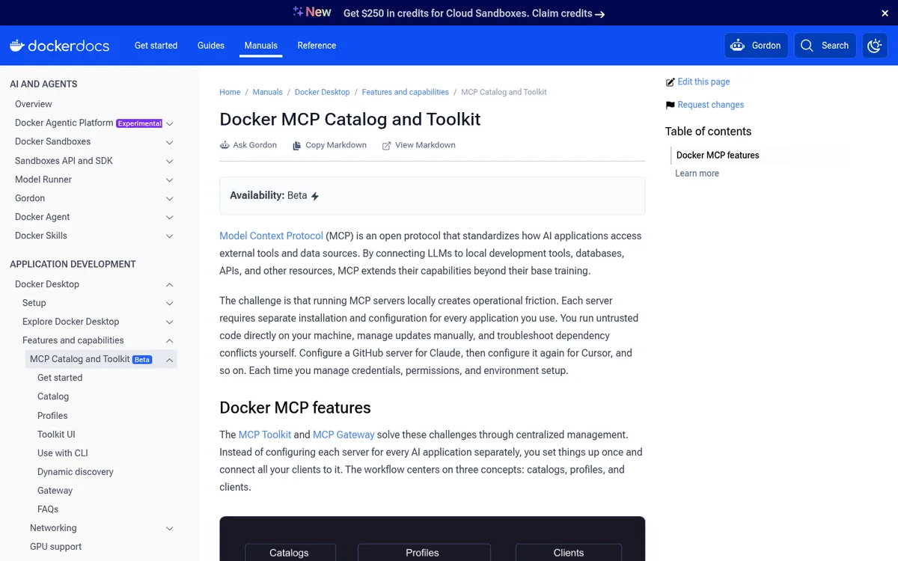
Task: Open the MCP Toolkit link
Action: [x=265, y=435]
